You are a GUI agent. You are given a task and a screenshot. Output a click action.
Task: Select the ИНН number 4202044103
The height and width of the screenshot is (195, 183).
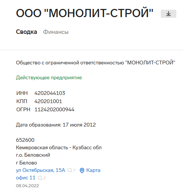click(50, 93)
